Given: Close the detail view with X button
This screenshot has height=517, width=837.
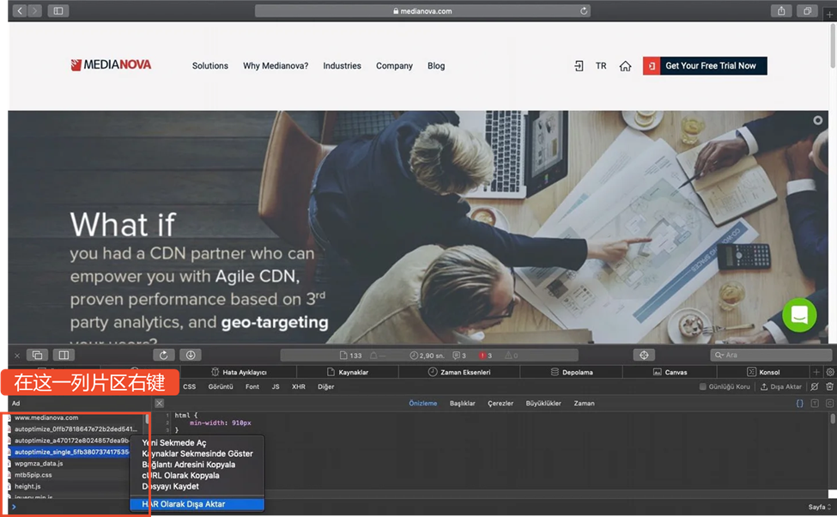Looking at the screenshot, I should coord(159,404).
